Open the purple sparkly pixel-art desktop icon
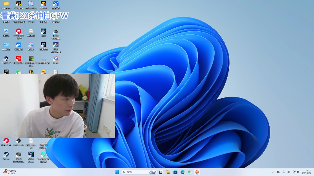The width and height of the screenshot is (314, 176). [31, 4]
